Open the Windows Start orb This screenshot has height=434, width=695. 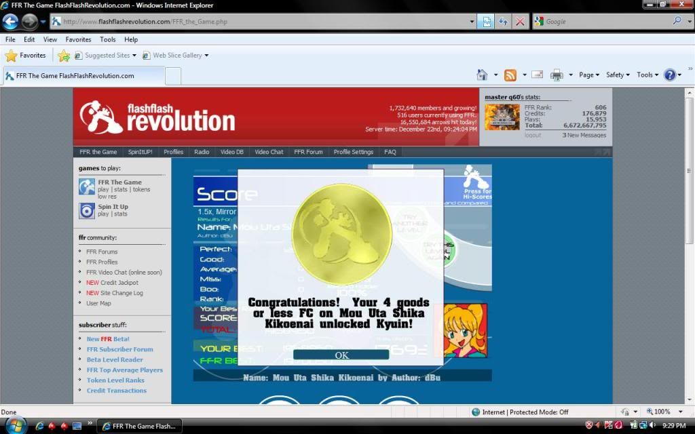[15, 425]
